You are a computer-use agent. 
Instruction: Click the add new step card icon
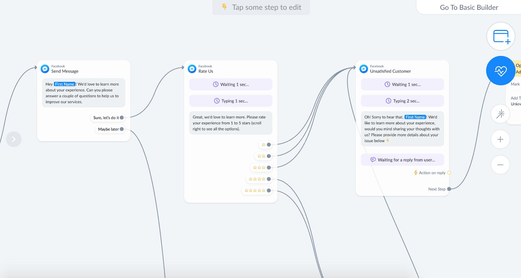click(x=501, y=36)
